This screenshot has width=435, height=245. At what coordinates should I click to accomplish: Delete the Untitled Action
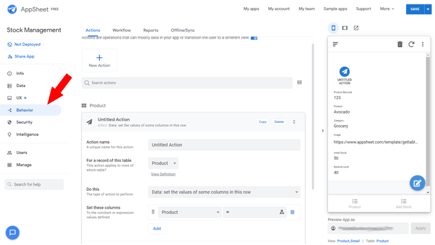tap(279, 122)
